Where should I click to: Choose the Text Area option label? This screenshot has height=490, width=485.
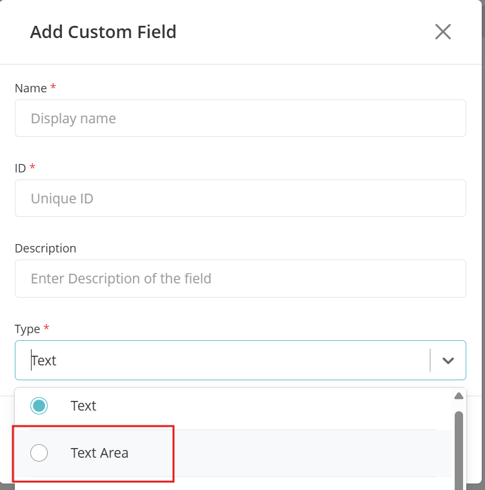(x=99, y=453)
